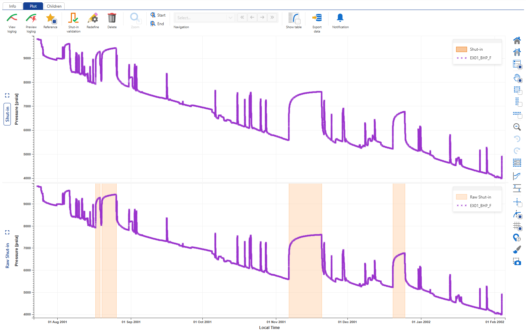This screenshot has width=526, height=334.
Task: Click the Delete trash icon
Action: 112,18
